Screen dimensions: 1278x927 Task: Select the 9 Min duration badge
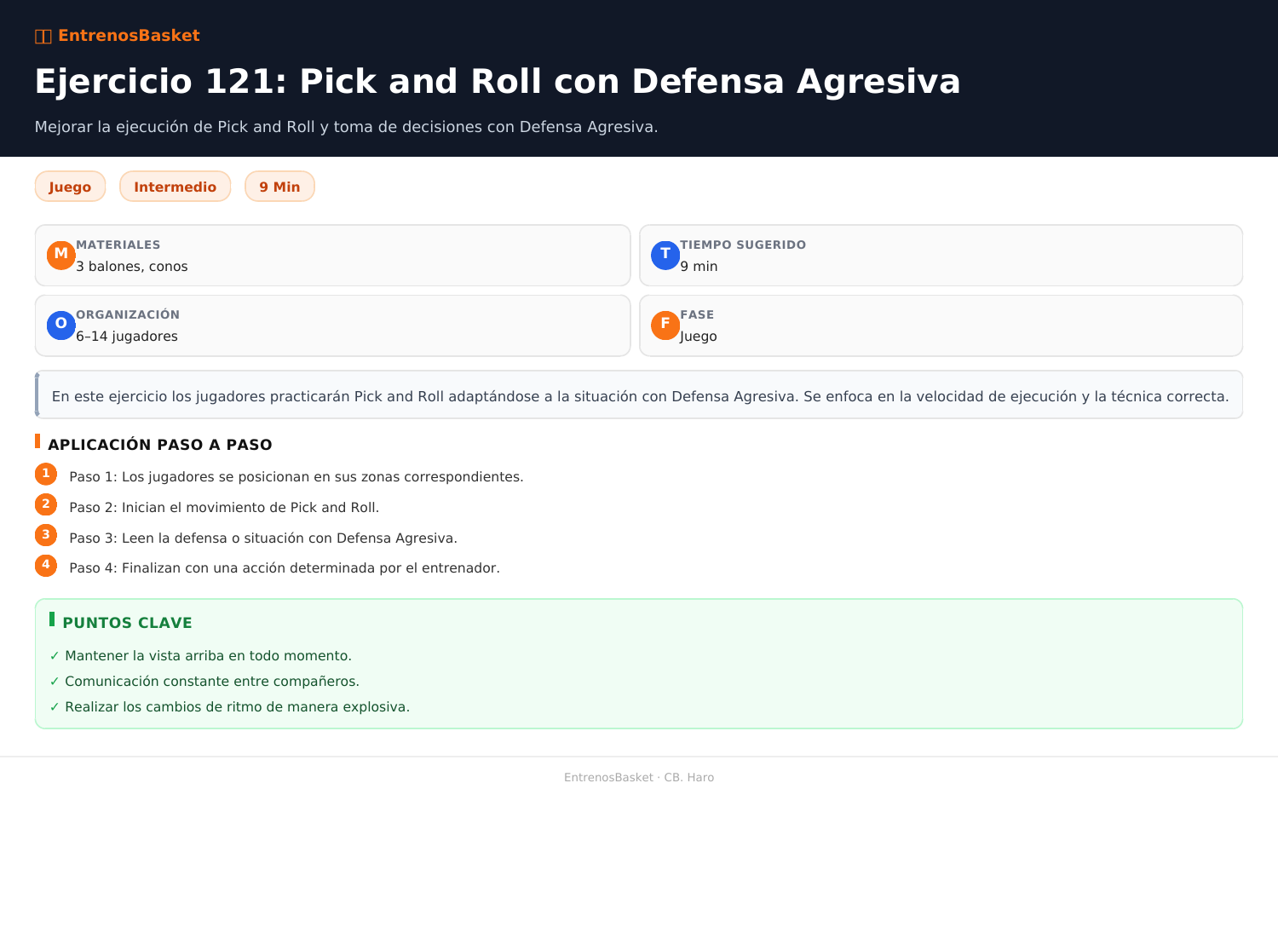tap(279, 187)
